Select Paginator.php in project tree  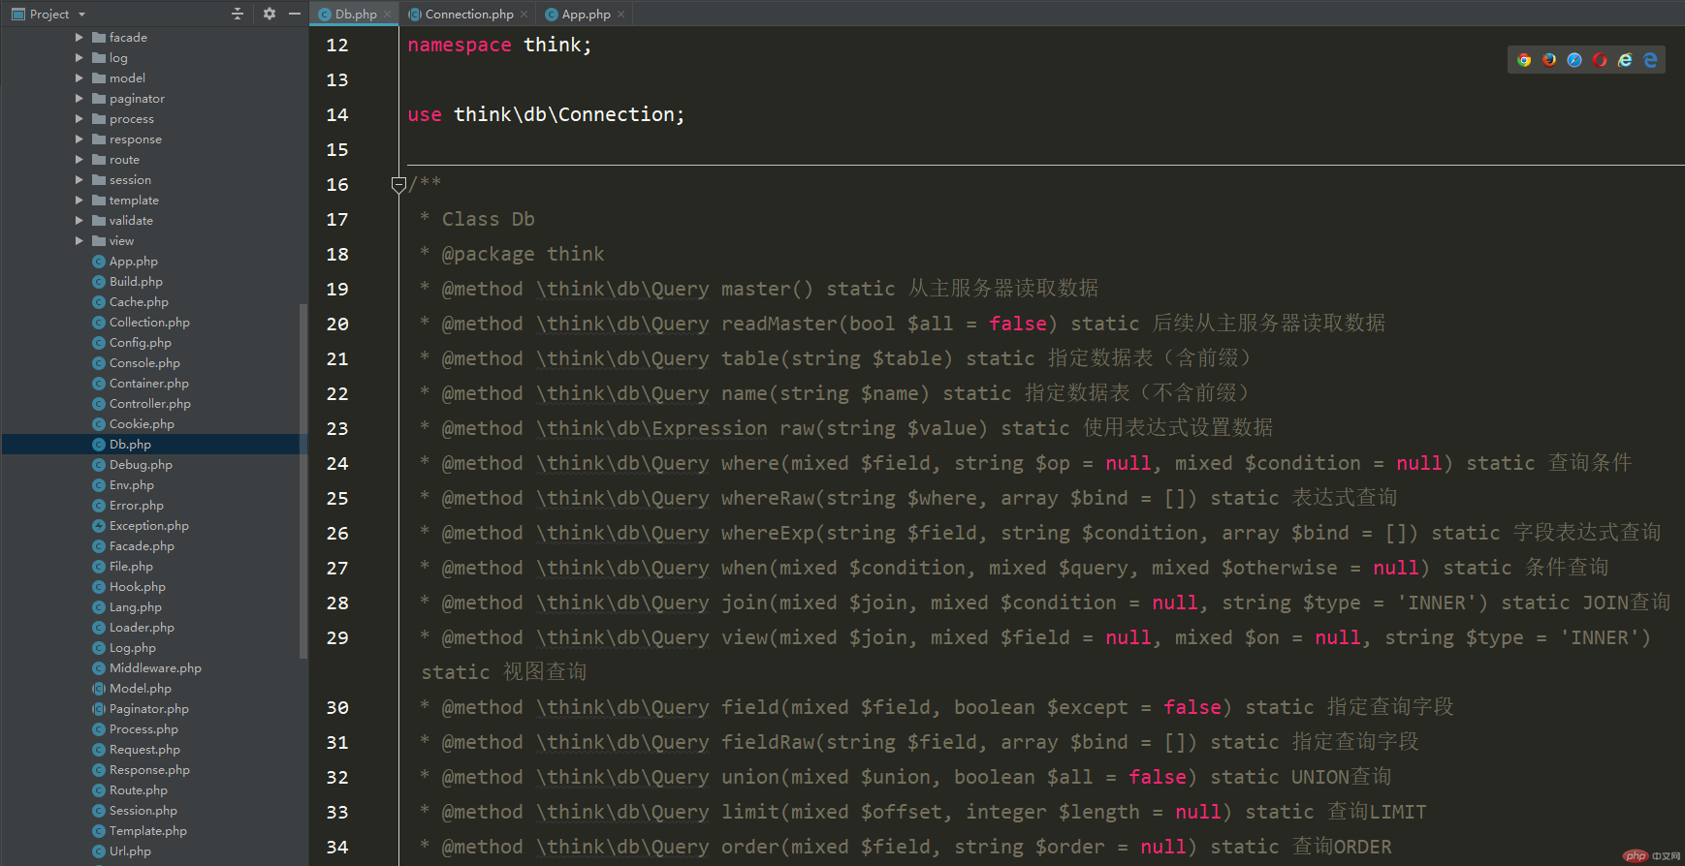[x=141, y=709]
